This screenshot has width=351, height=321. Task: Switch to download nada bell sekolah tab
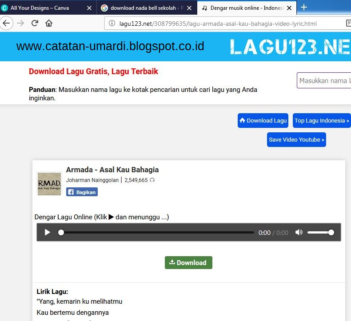click(x=147, y=8)
